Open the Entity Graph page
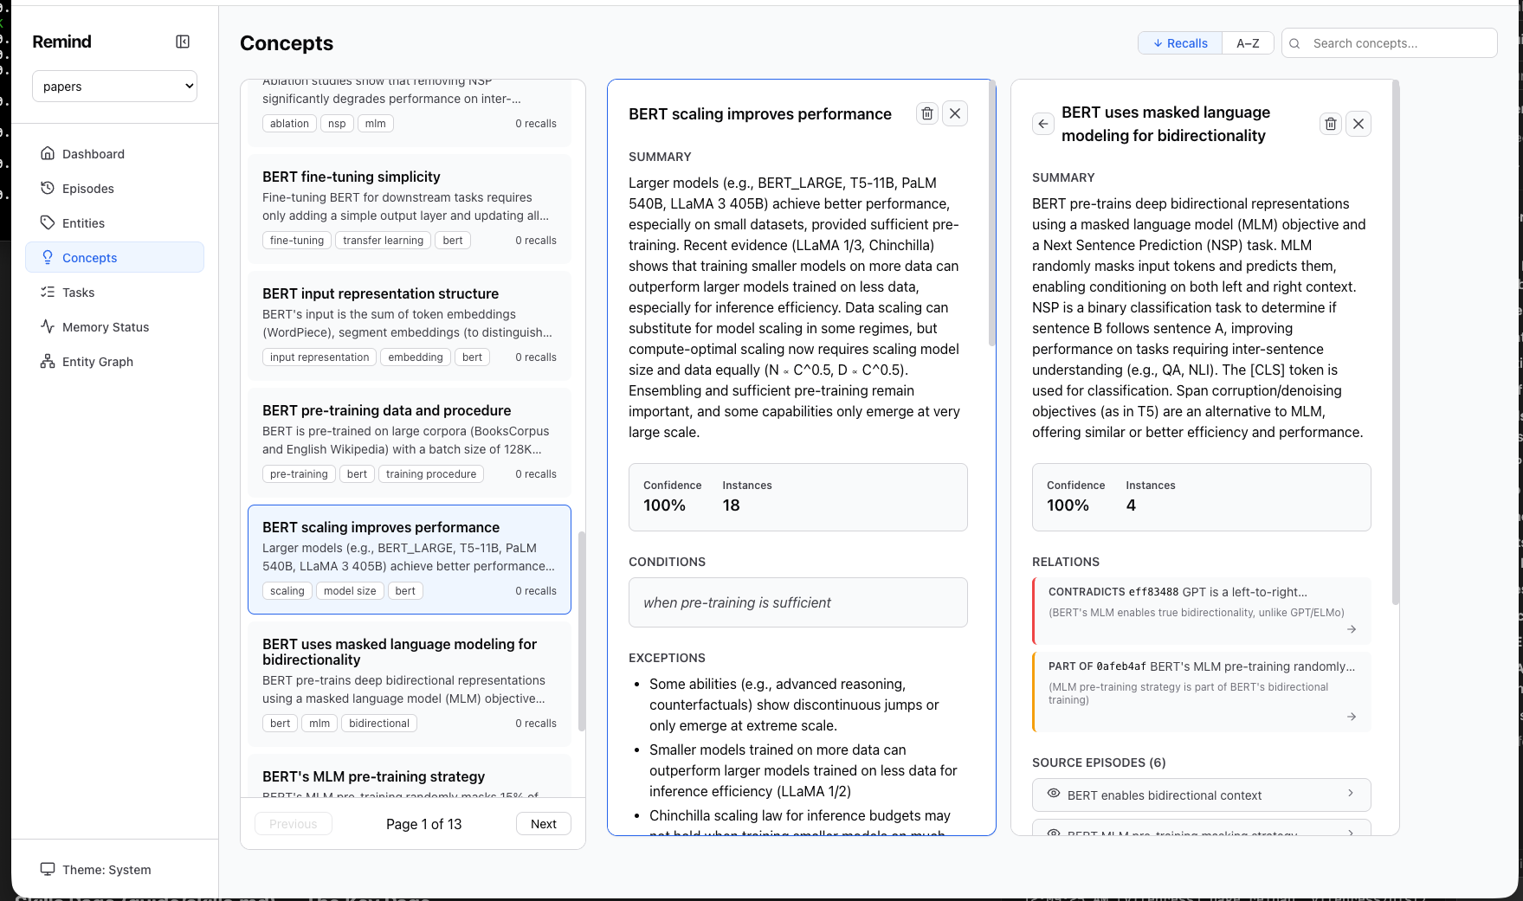This screenshot has width=1523, height=901. click(x=97, y=362)
